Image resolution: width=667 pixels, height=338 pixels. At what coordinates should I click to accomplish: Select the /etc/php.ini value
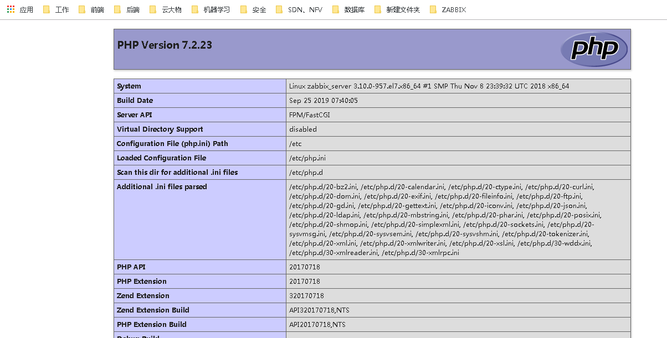[x=307, y=158]
